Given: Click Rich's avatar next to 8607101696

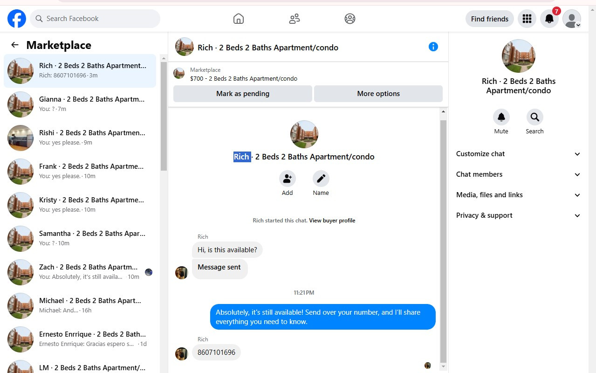Looking at the screenshot, I should point(181,354).
